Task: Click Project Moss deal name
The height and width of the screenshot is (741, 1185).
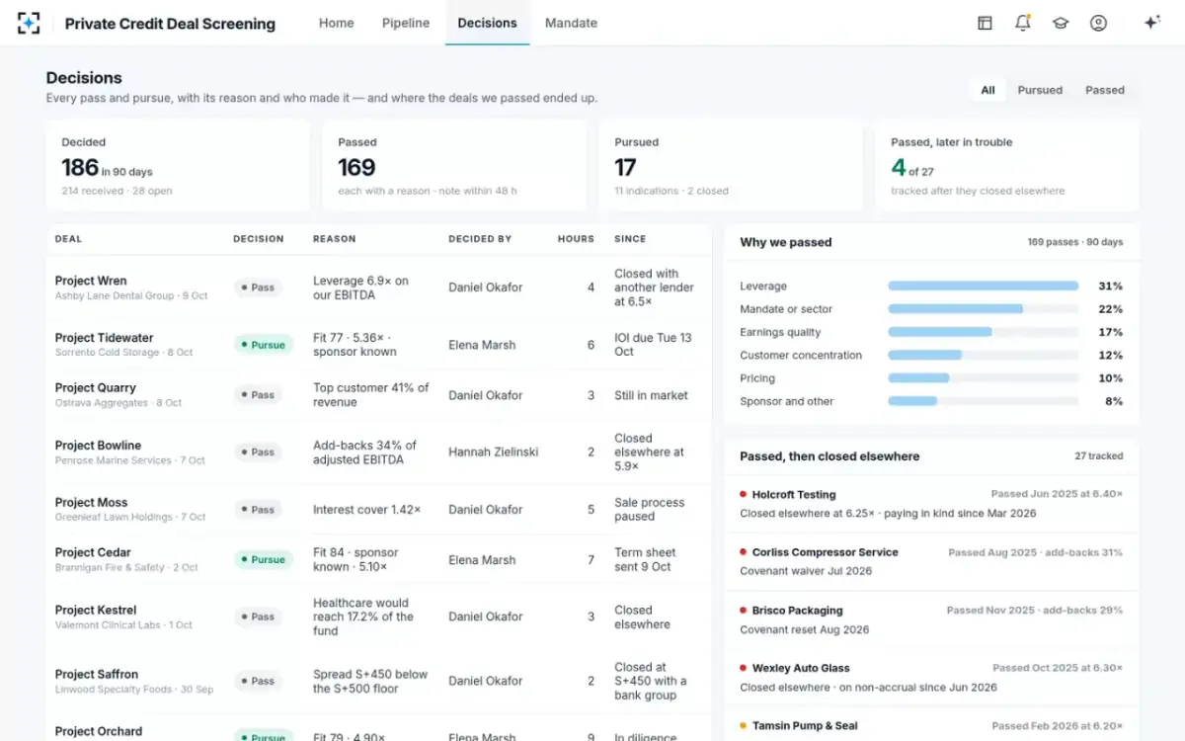Action: 91,503
